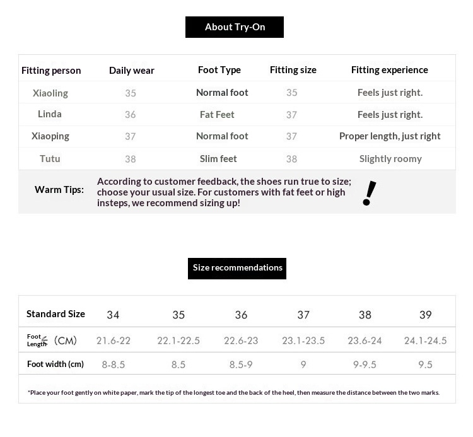Select the Daily wear column header
Image resolution: width=473 pixels, height=437 pixels.
pos(132,71)
